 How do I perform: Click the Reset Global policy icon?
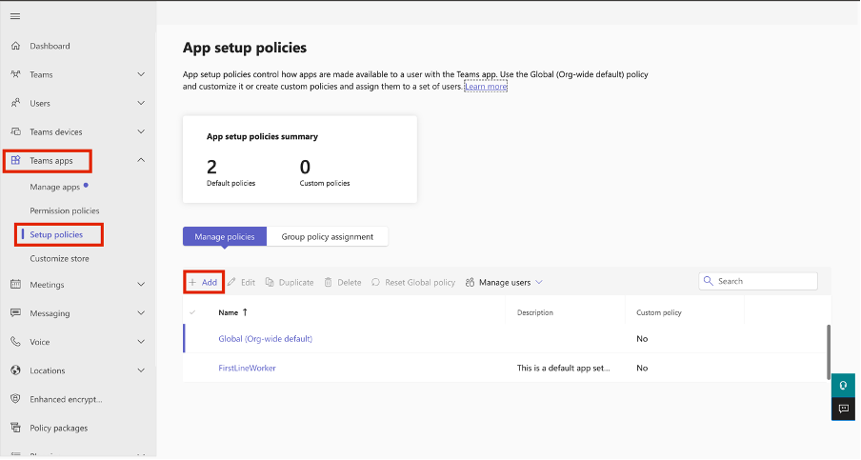click(375, 282)
